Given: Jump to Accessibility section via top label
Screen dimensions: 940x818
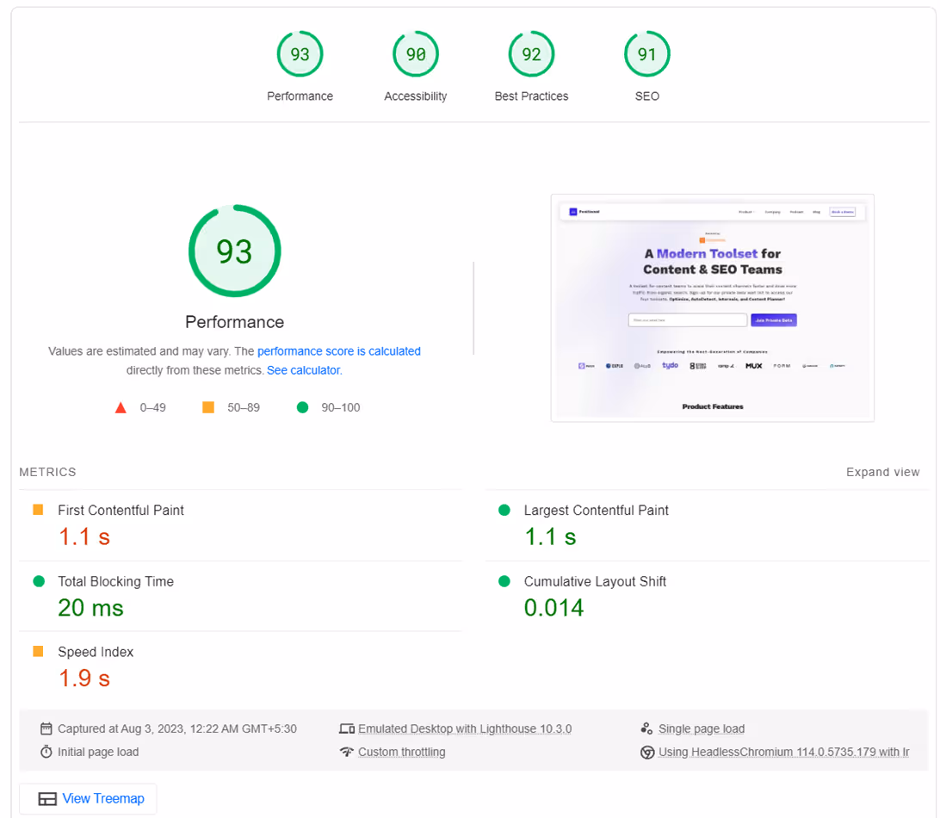Looking at the screenshot, I should pos(416,96).
